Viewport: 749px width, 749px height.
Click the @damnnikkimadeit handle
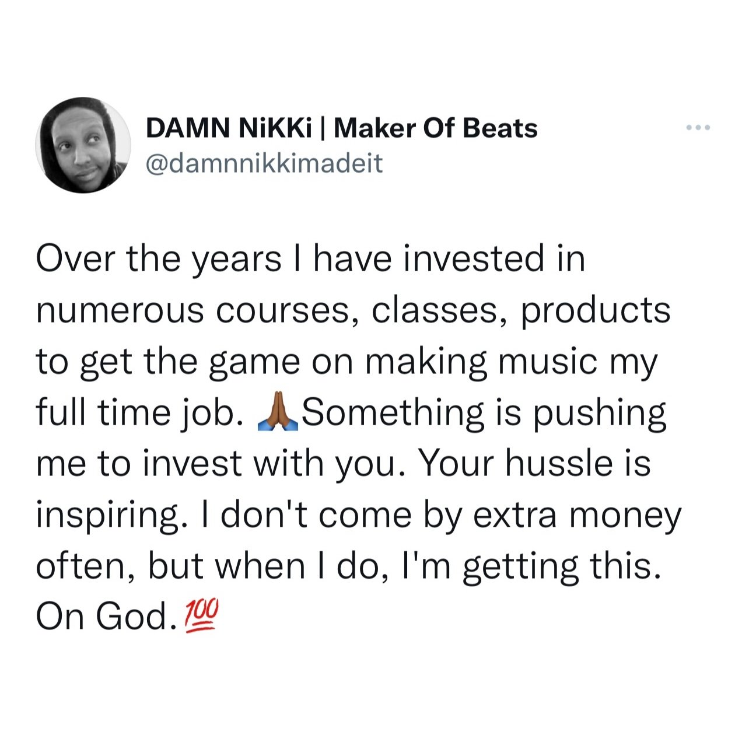coord(264,163)
